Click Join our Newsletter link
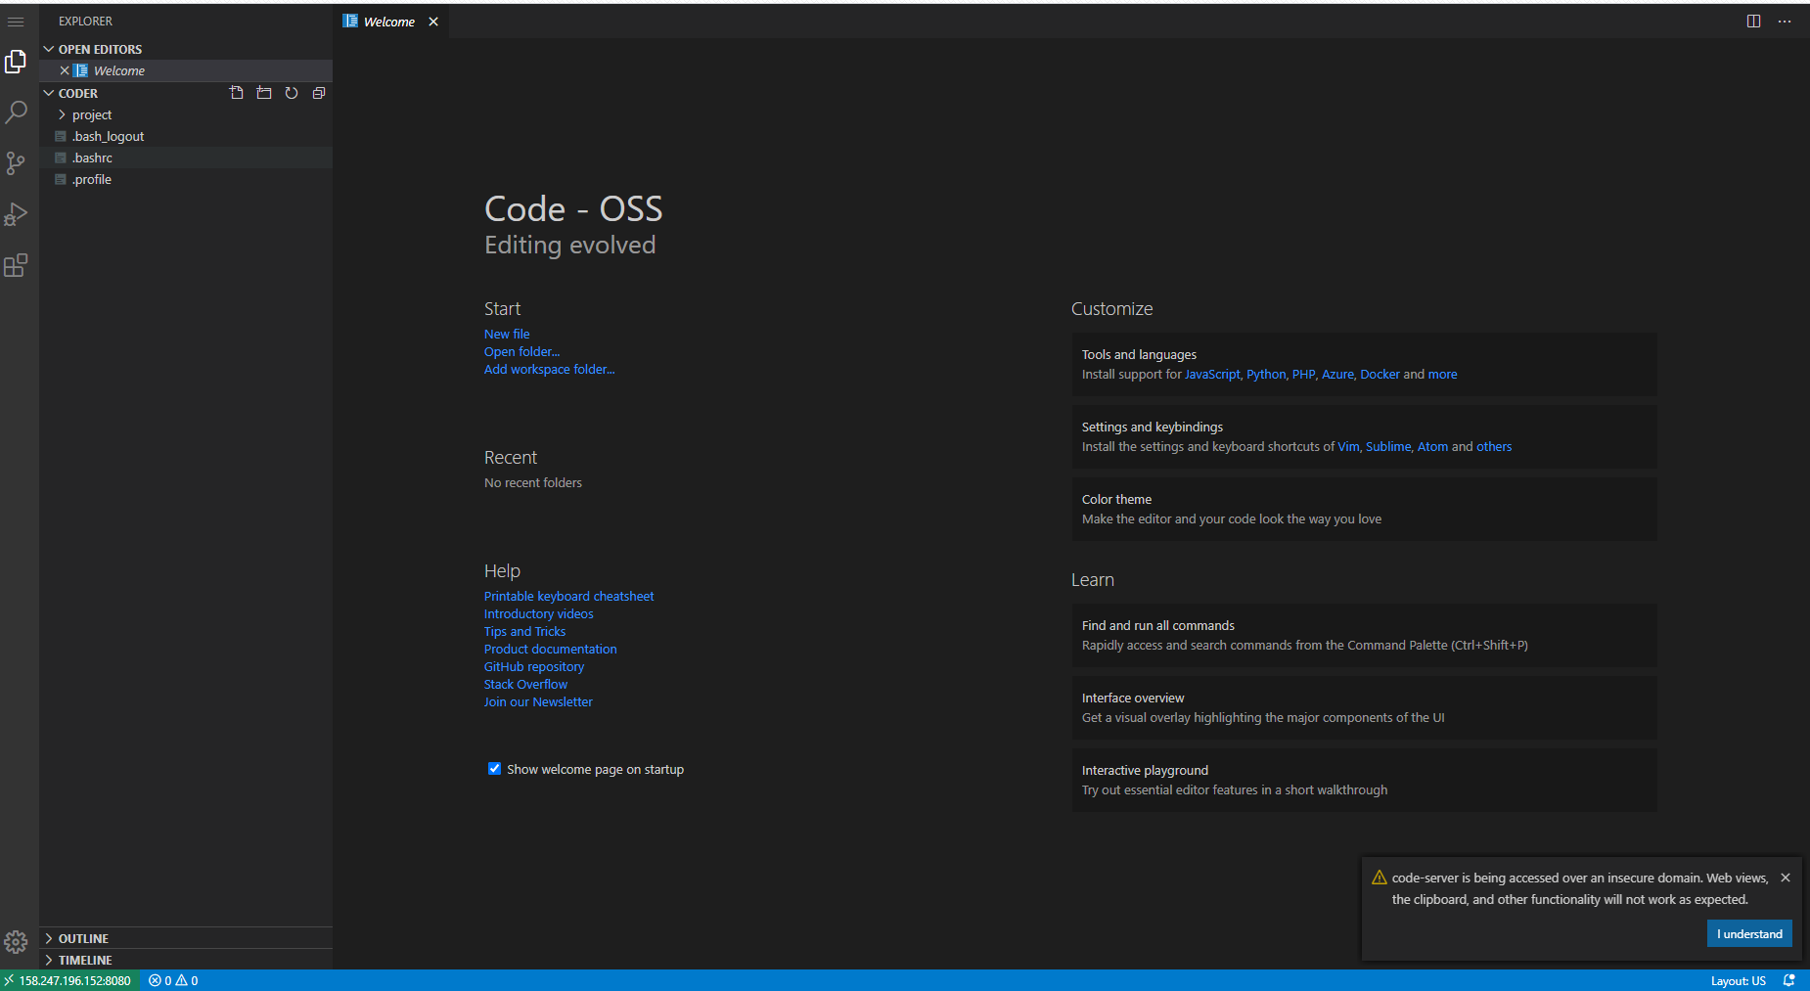Image resolution: width=1810 pixels, height=991 pixels. pos(538,701)
